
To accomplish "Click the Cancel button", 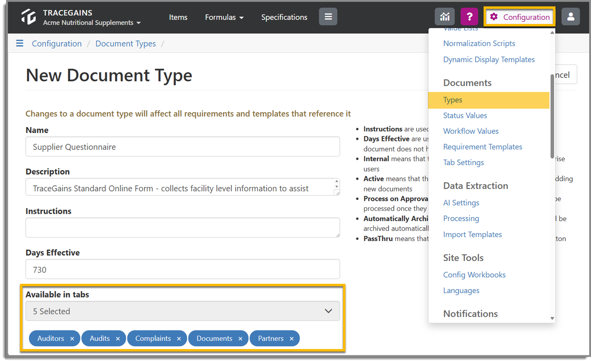I will click(x=566, y=74).
